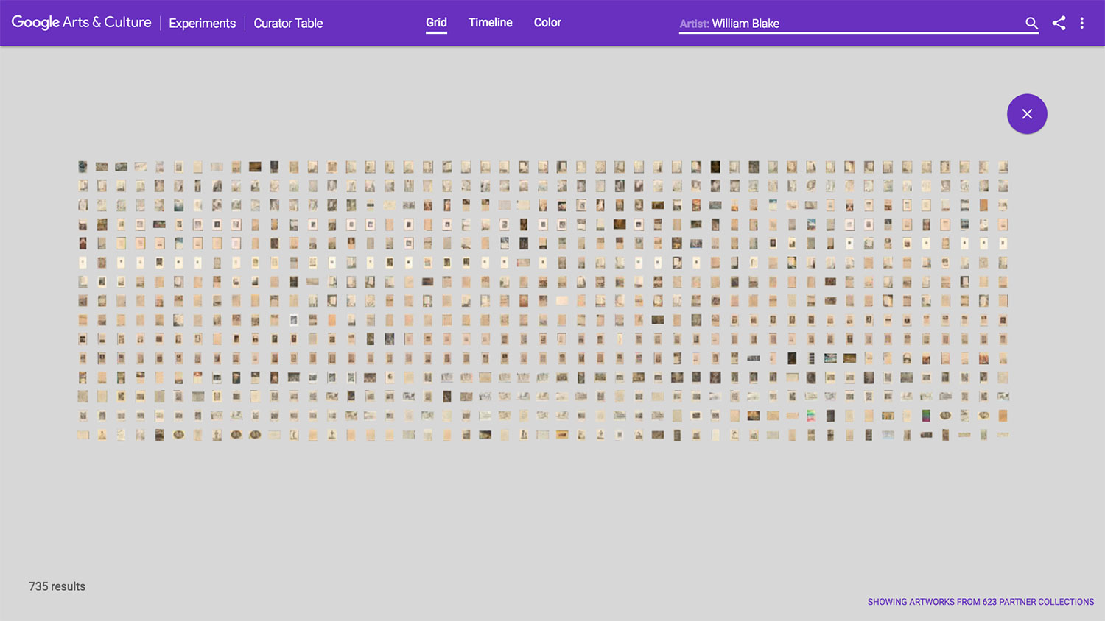
Task: Switch to the Color view tab
Action: (x=547, y=23)
